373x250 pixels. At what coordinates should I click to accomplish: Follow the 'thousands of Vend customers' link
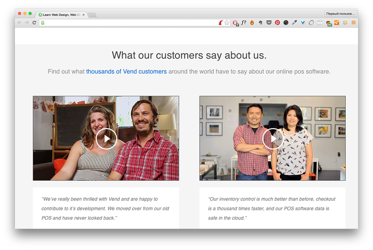[126, 72]
